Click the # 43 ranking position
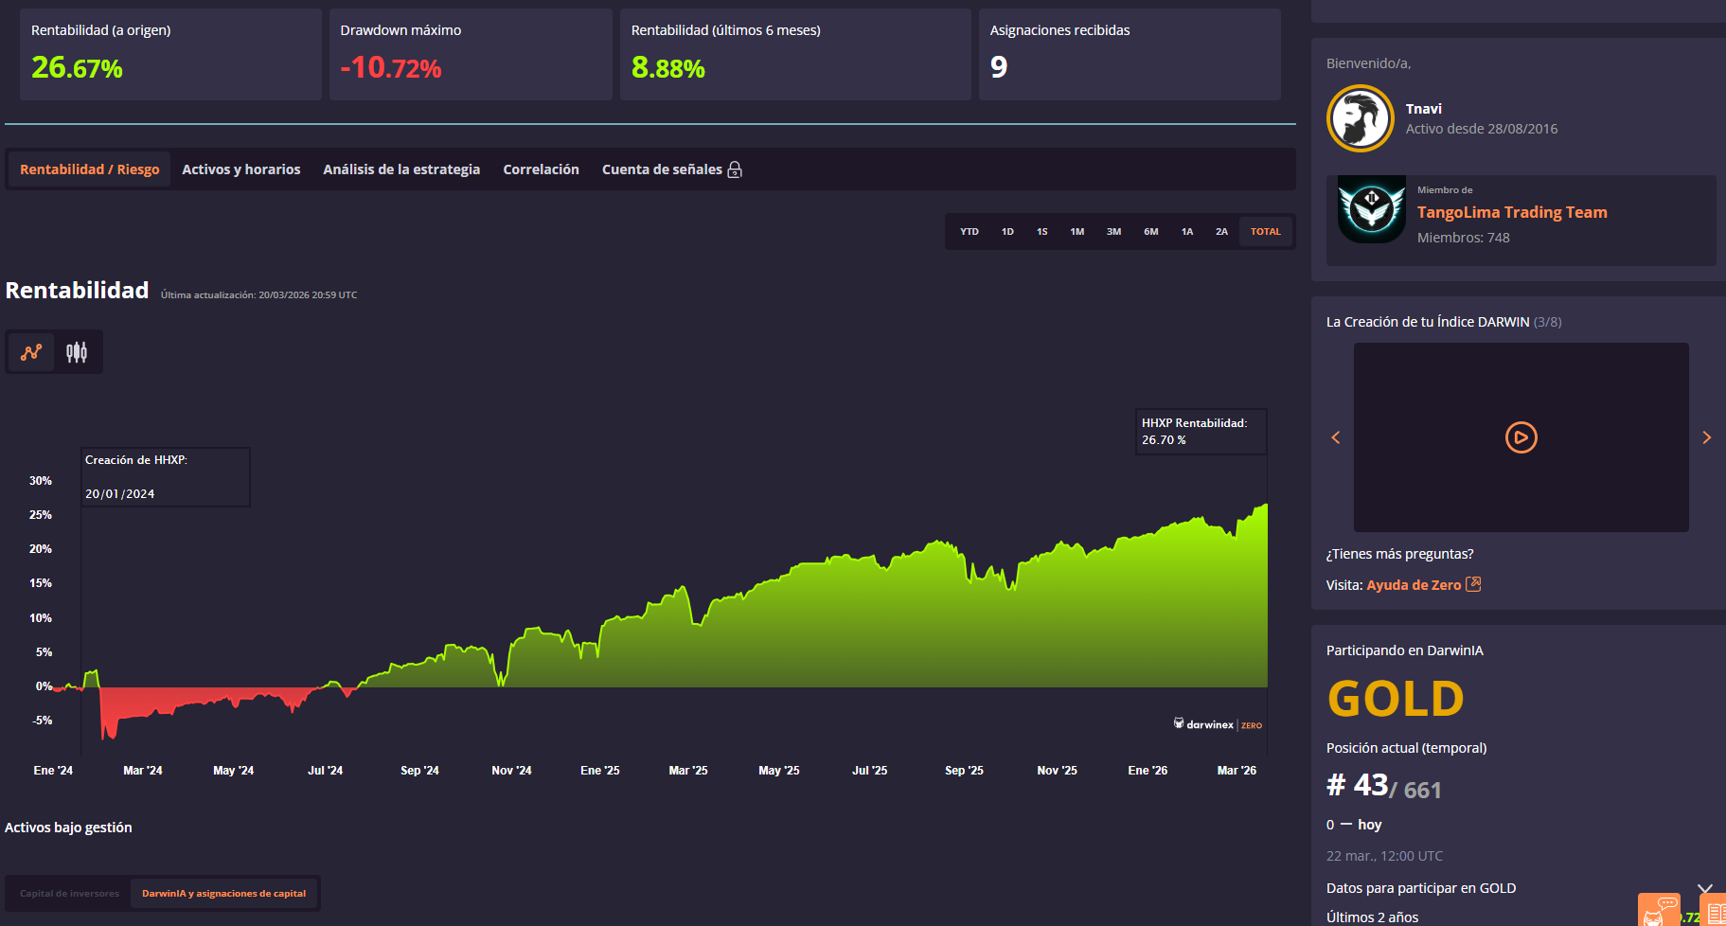This screenshot has width=1726, height=926. point(1358,785)
